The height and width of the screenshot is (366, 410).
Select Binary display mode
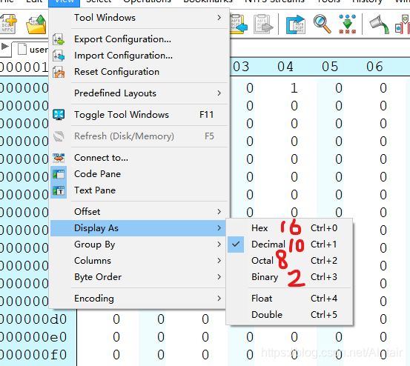tap(290, 276)
